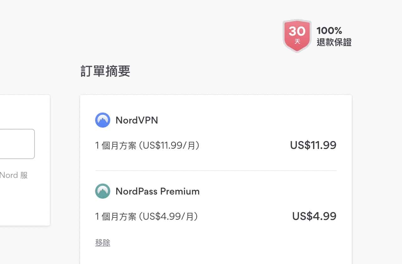Click the Nord 服 helper text below input

click(x=14, y=175)
